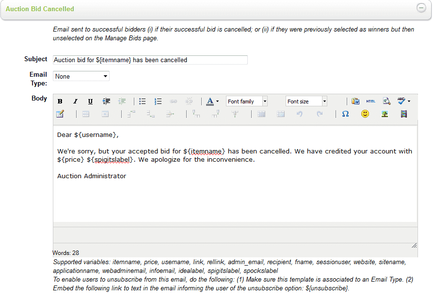Open the emoticons smiley picker
The height and width of the screenshot is (303, 434).
click(x=365, y=114)
